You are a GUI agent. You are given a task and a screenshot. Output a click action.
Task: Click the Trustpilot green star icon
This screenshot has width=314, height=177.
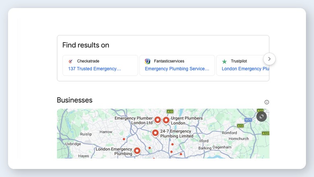225,62
